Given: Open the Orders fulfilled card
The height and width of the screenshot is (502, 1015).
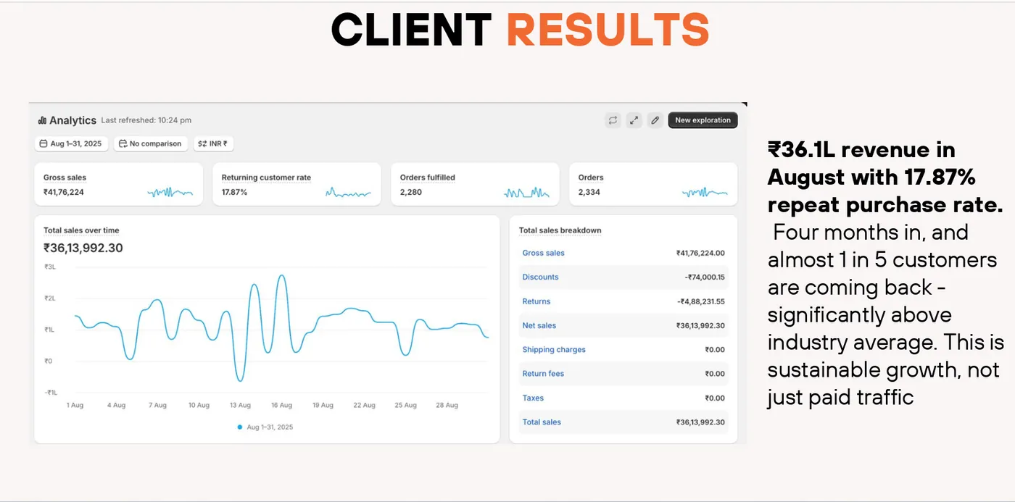Looking at the screenshot, I should coord(475,184).
